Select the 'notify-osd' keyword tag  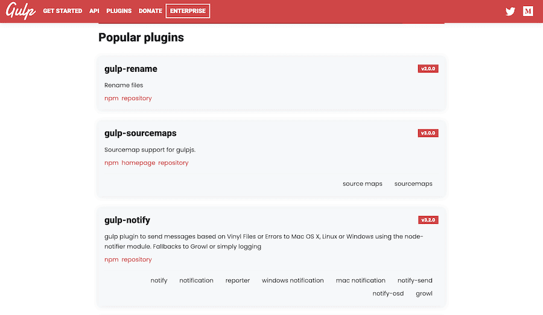point(388,293)
